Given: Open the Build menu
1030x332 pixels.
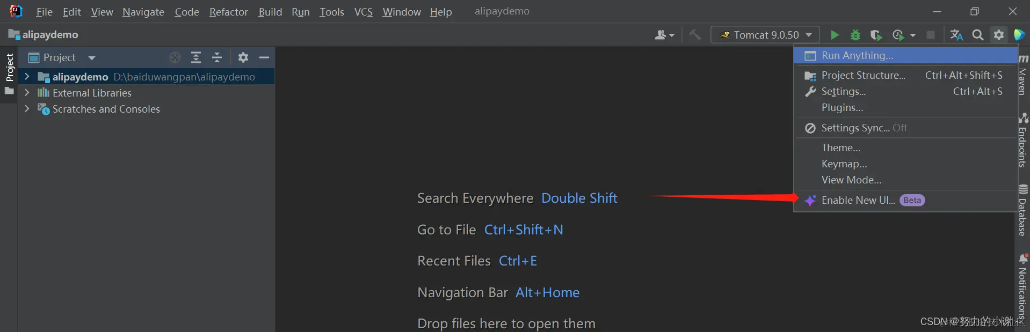Looking at the screenshot, I should [x=270, y=12].
